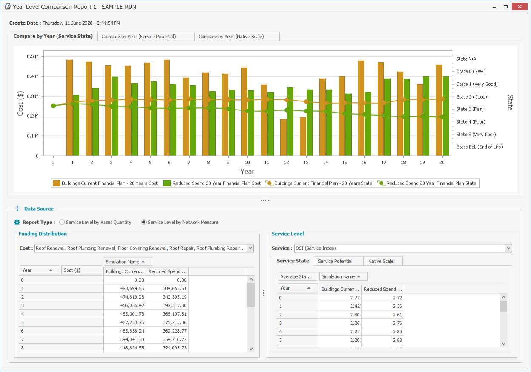Click the orange Buildings Current Financial Plan Cost legend swatch
Image resolution: width=531 pixels, height=372 pixels.
pyautogui.click(x=56, y=183)
